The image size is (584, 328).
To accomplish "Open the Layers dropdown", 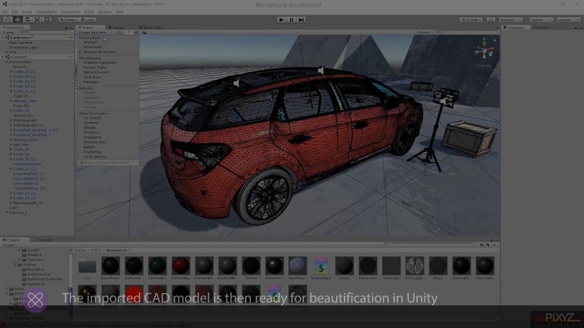I will (x=541, y=20).
